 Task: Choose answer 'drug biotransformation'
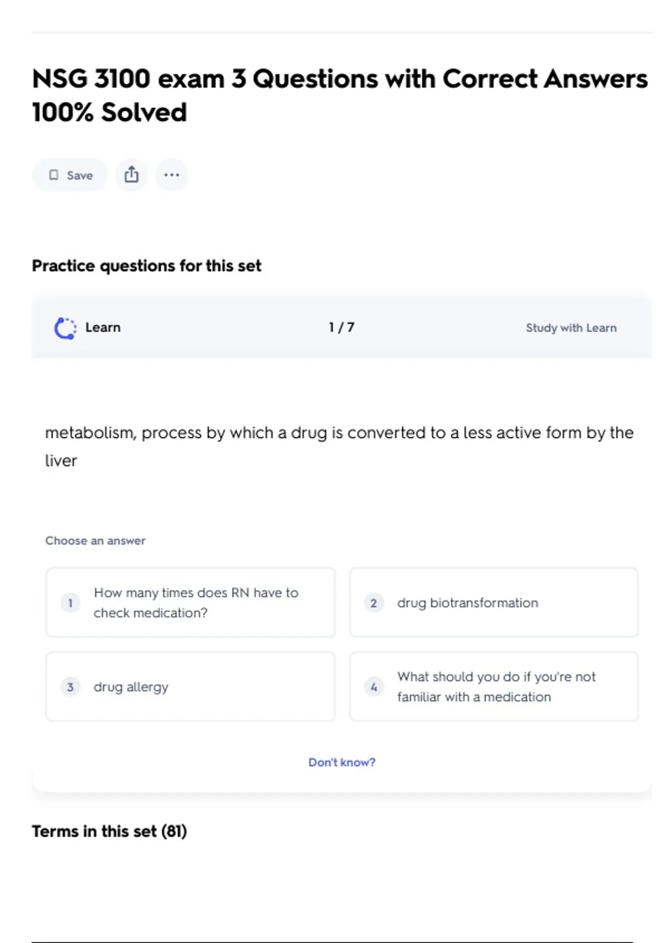pos(467,603)
